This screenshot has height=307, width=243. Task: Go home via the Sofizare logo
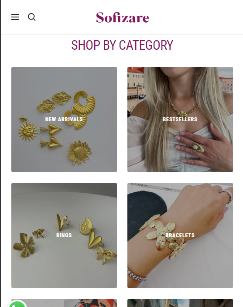click(x=123, y=17)
